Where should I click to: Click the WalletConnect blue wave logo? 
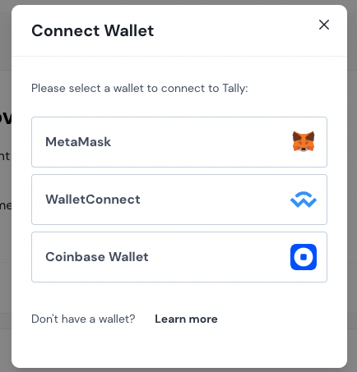[304, 200]
